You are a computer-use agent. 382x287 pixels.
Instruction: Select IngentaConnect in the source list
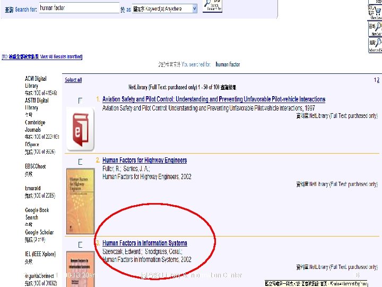tap(39, 276)
